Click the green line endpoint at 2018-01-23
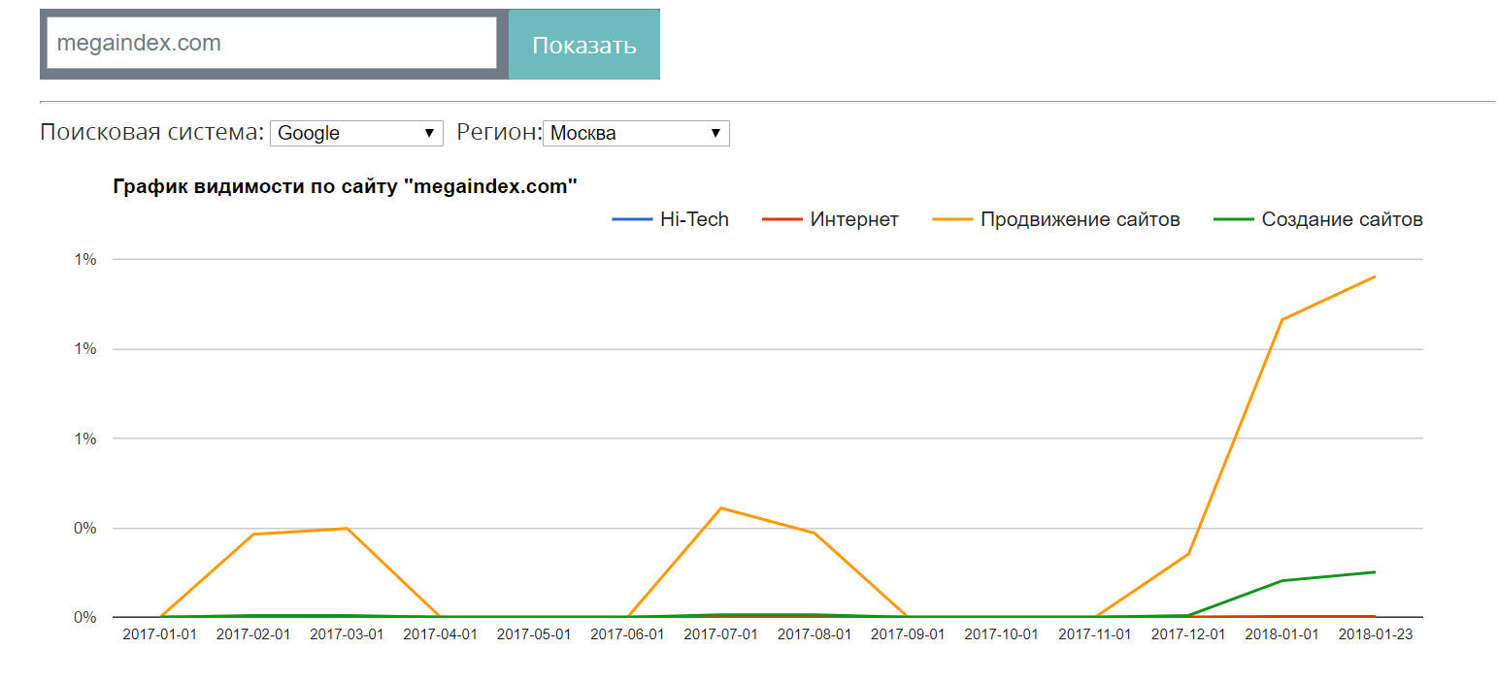1497x681 pixels. (x=1376, y=572)
